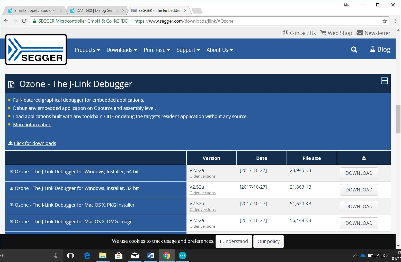Click the battery tray icon

(x=371, y=256)
